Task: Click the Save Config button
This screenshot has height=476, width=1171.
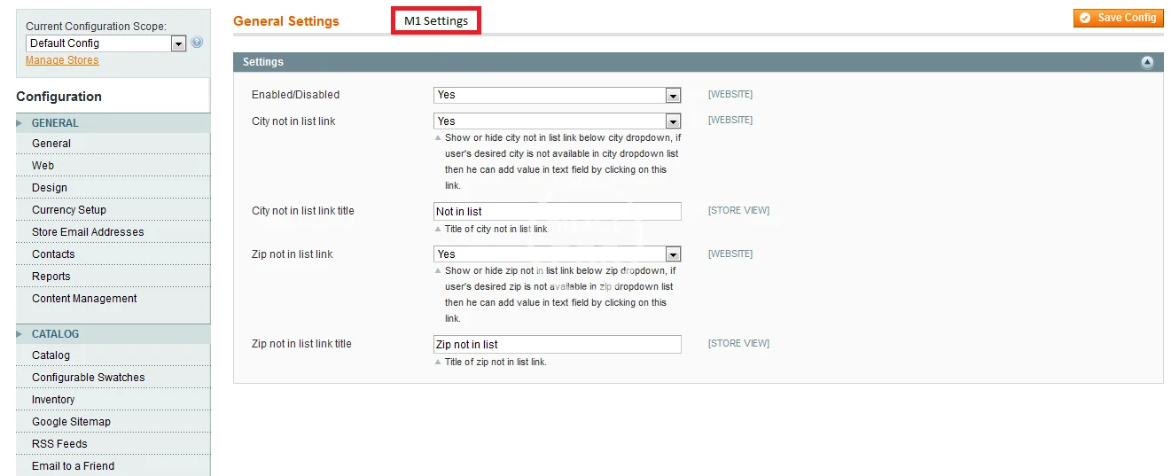Action: click(x=1118, y=18)
